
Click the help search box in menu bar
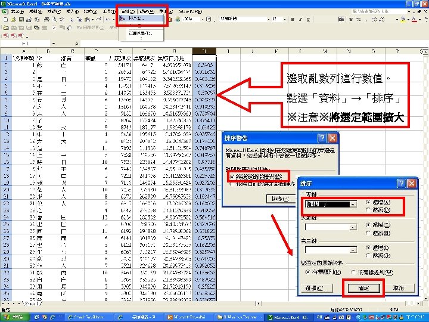(x=378, y=11)
